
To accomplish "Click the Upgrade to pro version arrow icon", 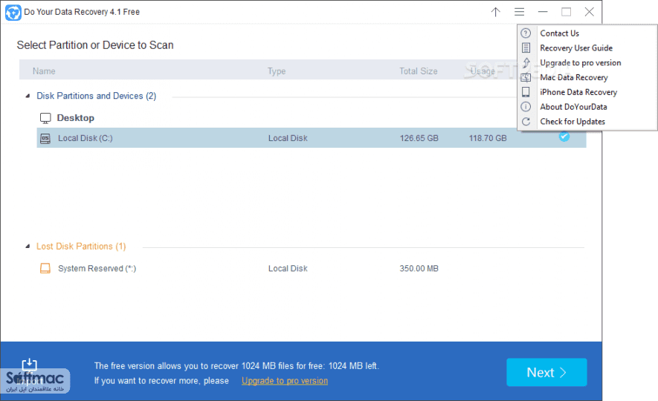I will pos(526,63).
